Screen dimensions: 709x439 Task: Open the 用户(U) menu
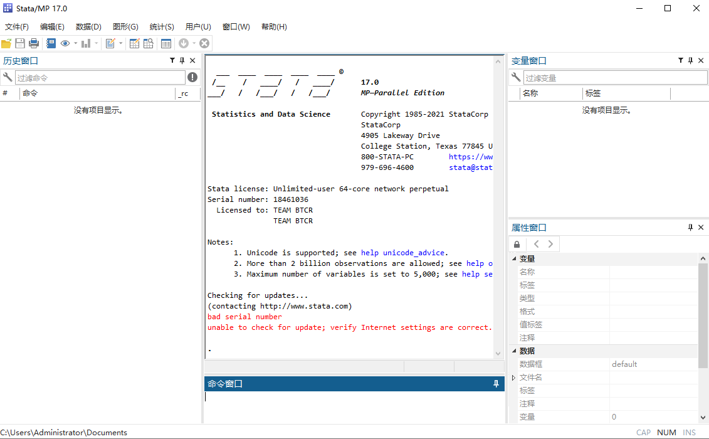pyautogui.click(x=198, y=27)
